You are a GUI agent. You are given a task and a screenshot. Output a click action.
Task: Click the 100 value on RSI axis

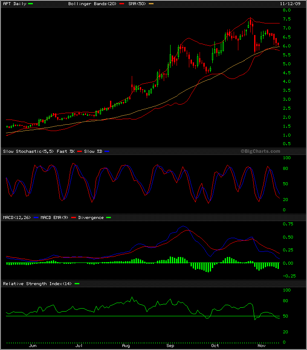tap(287, 290)
